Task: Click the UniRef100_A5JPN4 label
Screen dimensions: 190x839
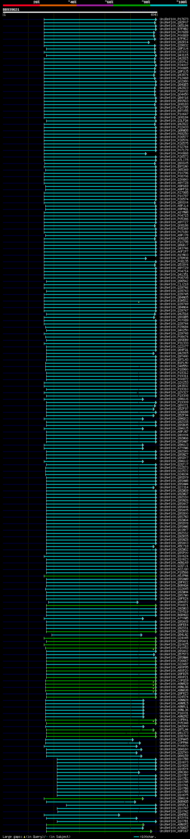Action: [174, 576]
